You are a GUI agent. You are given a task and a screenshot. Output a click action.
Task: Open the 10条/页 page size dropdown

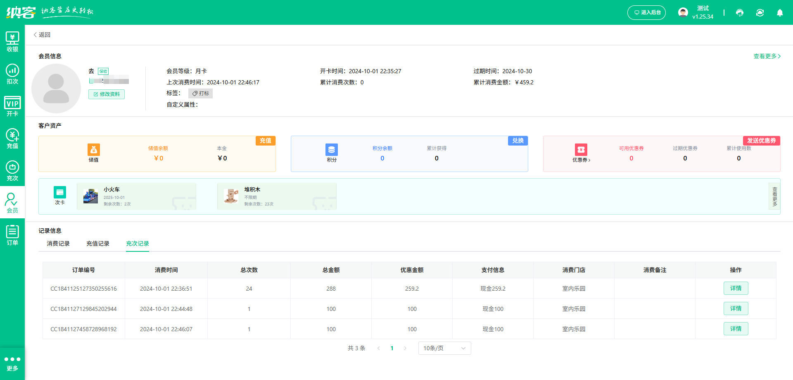click(x=444, y=348)
